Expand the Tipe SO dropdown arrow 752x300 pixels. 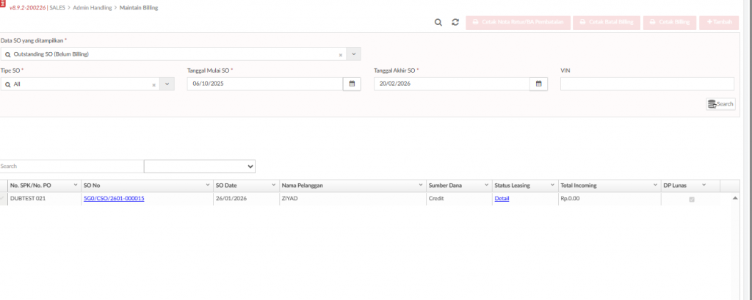(167, 84)
